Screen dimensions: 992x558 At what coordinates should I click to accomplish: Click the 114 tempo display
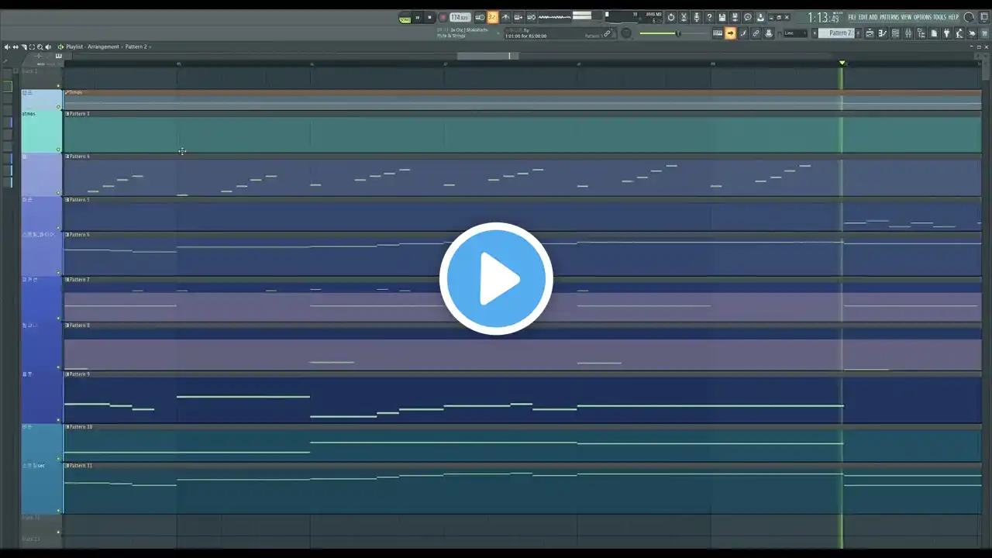click(x=460, y=17)
